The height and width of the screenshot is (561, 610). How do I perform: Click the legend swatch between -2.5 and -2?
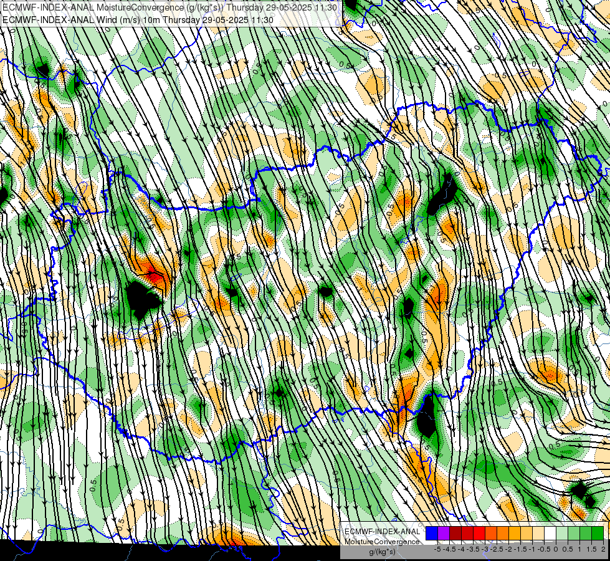(503, 534)
